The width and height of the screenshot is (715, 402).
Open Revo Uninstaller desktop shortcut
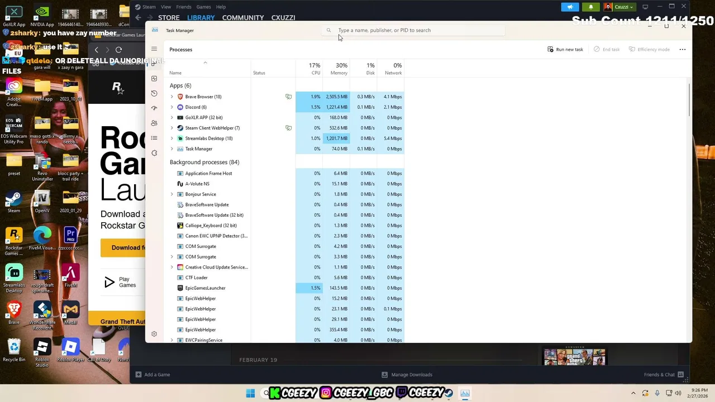(x=42, y=167)
